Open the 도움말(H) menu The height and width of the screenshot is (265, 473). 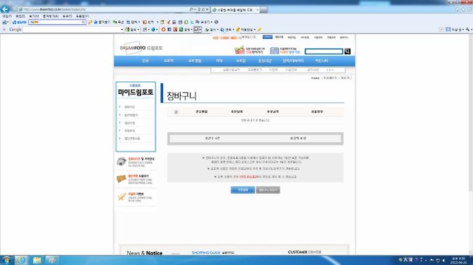click(x=82, y=16)
